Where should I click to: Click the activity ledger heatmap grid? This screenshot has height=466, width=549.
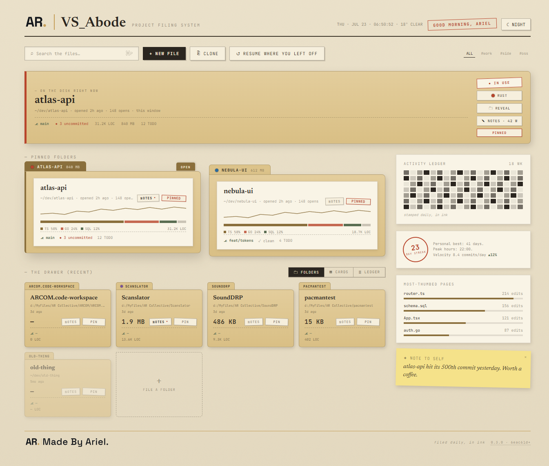pos(463,190)
